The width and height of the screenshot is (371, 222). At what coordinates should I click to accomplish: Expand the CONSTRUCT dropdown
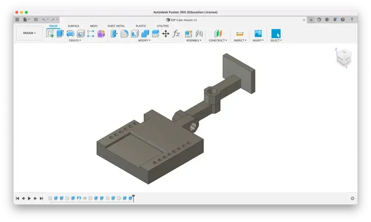coord(218,41)
